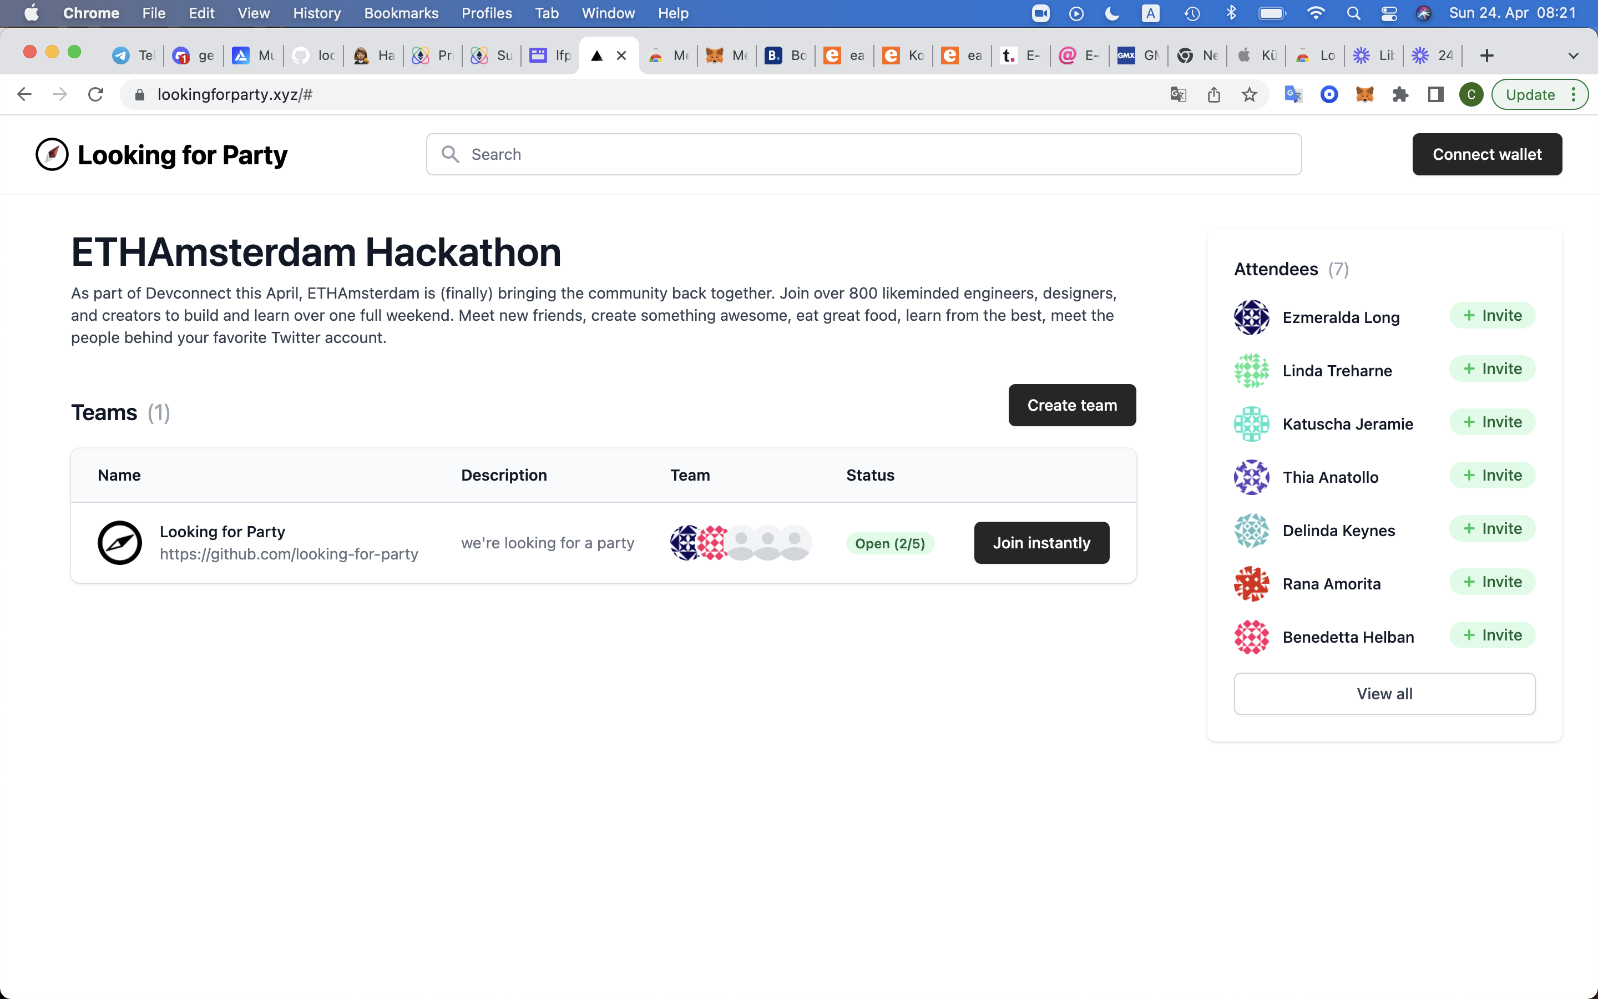This screenshot has width=1598, height=999.
Task: Click the Apple menu
Action: pyautogui.click(x=31, y=13)
